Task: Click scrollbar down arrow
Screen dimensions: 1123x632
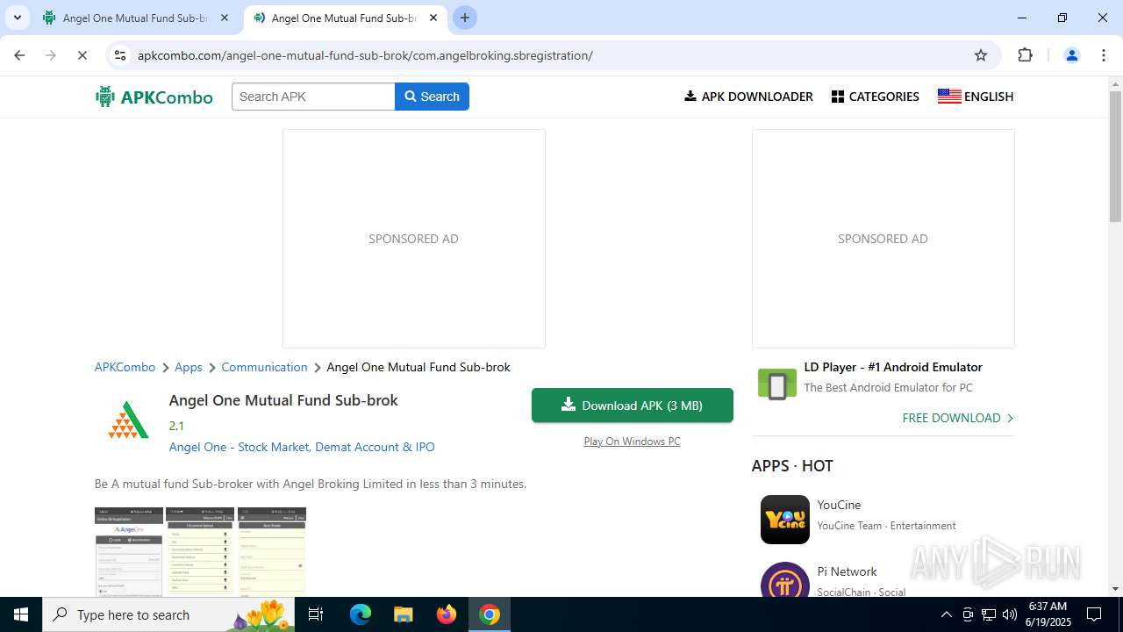Action: pos(1116,590)
